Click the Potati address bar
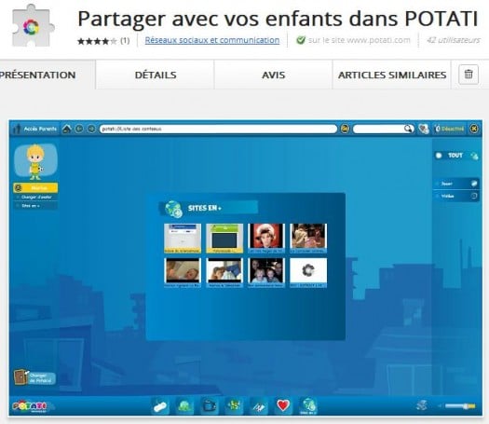 [218, 129]
